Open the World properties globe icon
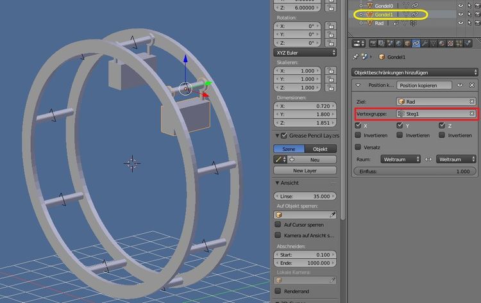The width and height of the screenshot is (481, 303). point(398,44)
